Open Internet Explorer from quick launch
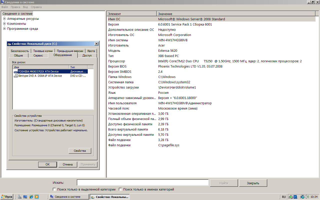320x200 pixels. click(31, 197)
